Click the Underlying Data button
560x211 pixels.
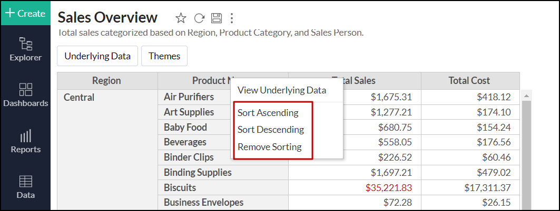pos(97,56)
